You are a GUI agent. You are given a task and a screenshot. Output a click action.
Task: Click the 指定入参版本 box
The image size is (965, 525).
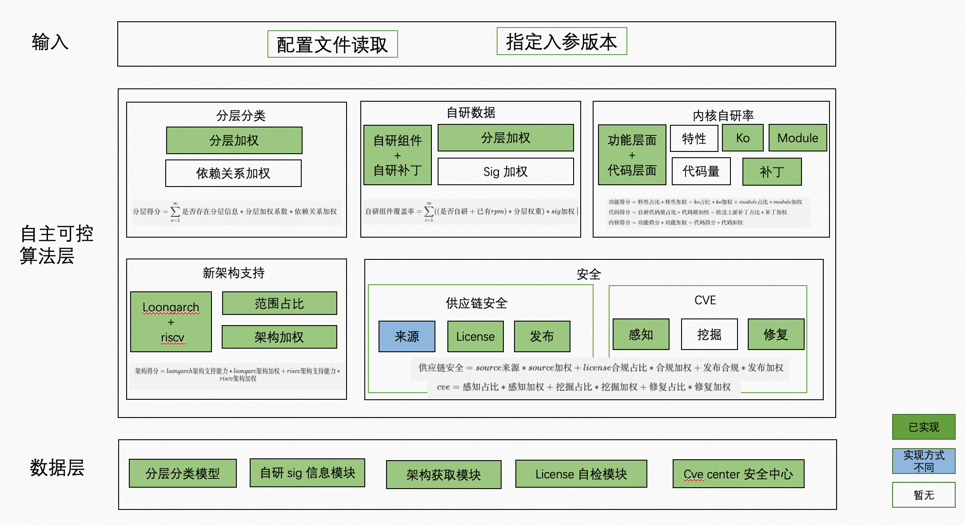coord(562,41)
